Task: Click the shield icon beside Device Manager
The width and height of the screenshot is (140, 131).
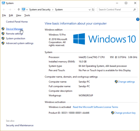Action: (x=3, y=29)
